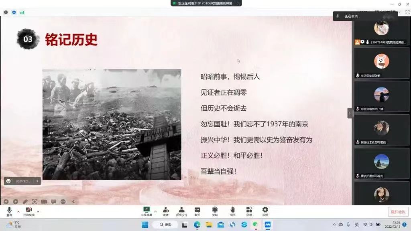Open the 聊天 chat panel

pyautogui.click(x=197, y=211)
